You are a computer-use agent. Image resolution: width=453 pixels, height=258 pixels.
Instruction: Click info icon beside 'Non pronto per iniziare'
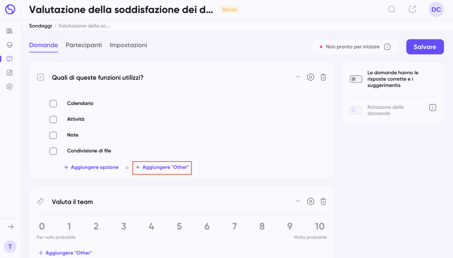(x=387, y=47)
